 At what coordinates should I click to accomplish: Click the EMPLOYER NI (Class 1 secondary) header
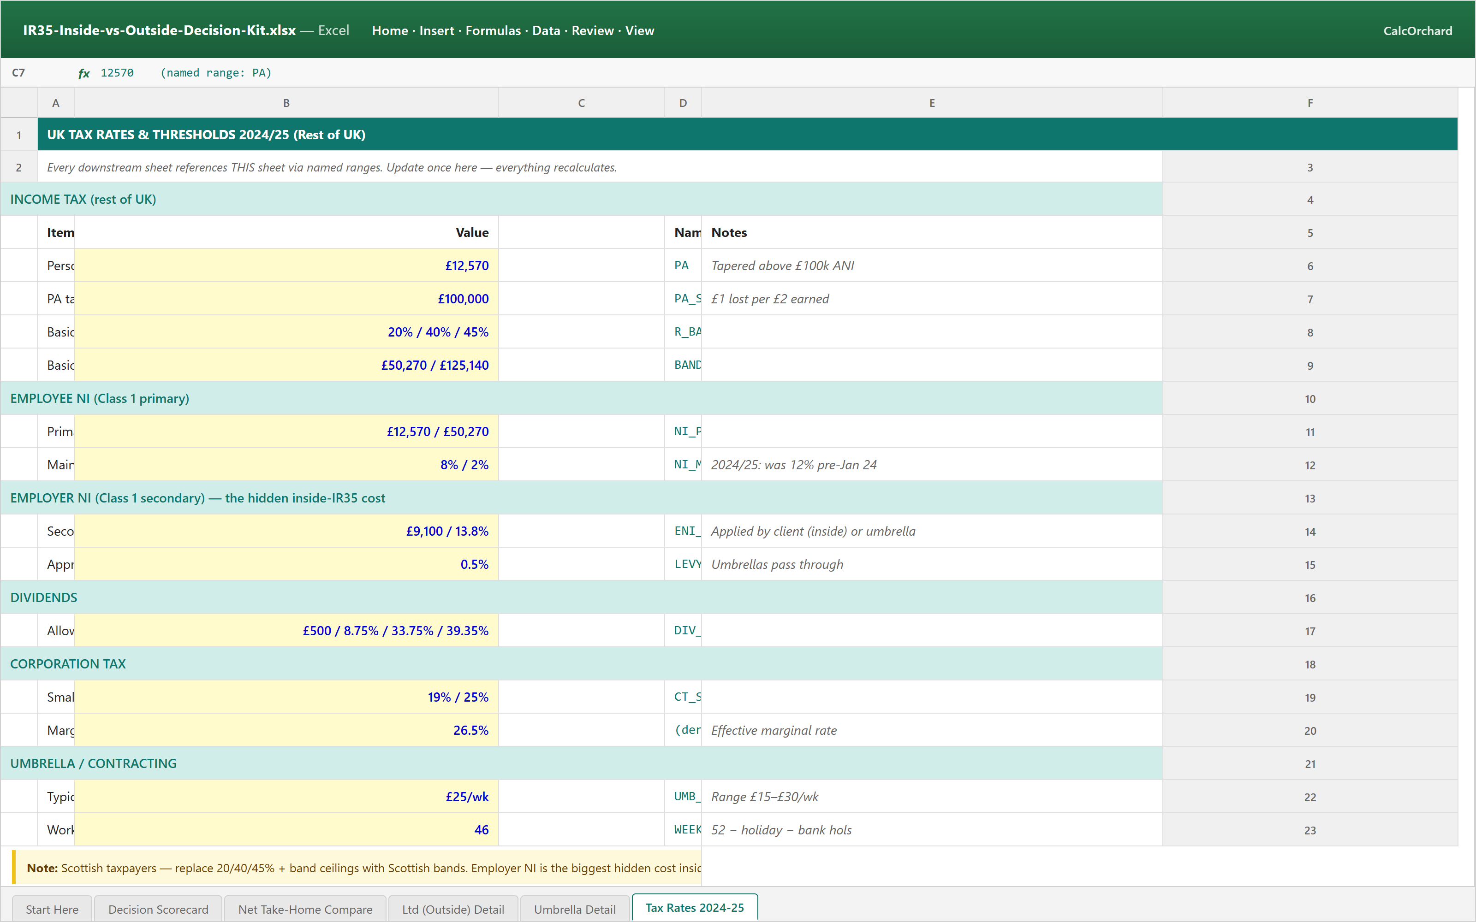(581, 497)
